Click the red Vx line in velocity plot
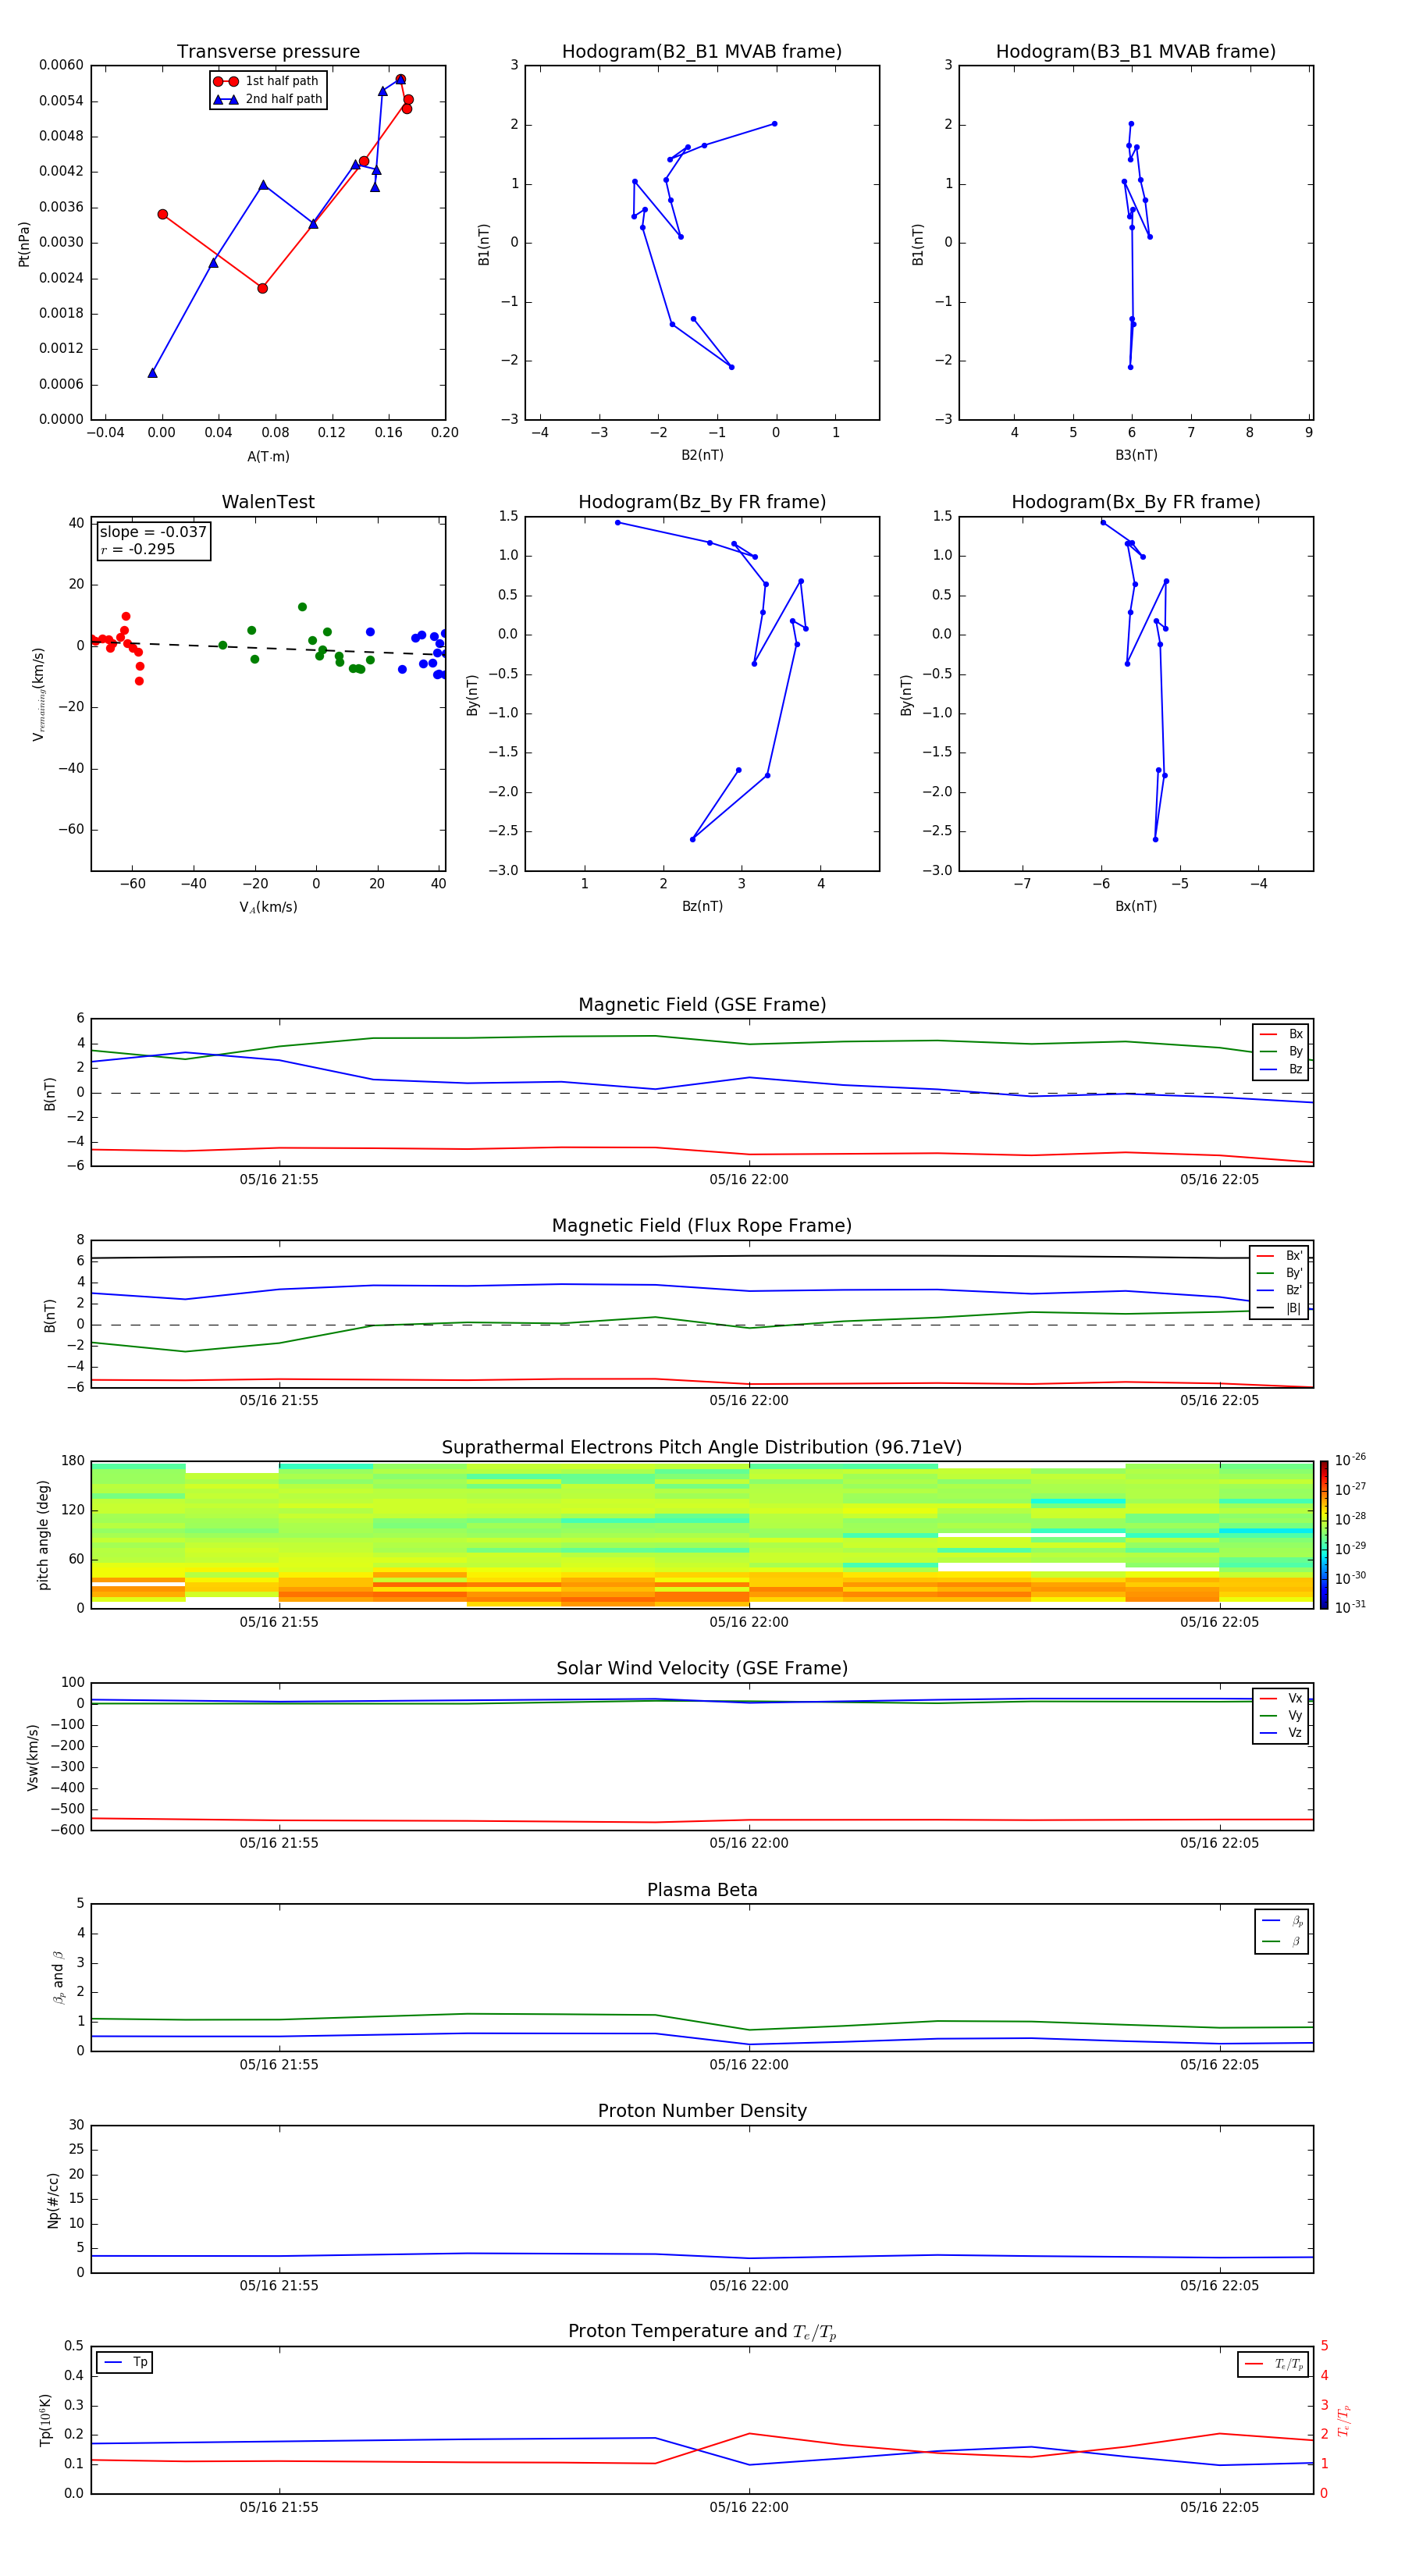This screenshot has width=1405, height=2576. [x=702, y=1821]
